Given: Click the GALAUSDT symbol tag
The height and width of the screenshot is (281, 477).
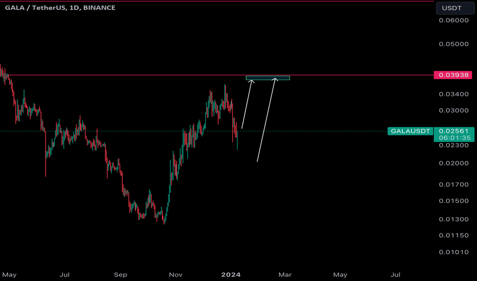Looking at the screenshot, I should click(410, 131).
